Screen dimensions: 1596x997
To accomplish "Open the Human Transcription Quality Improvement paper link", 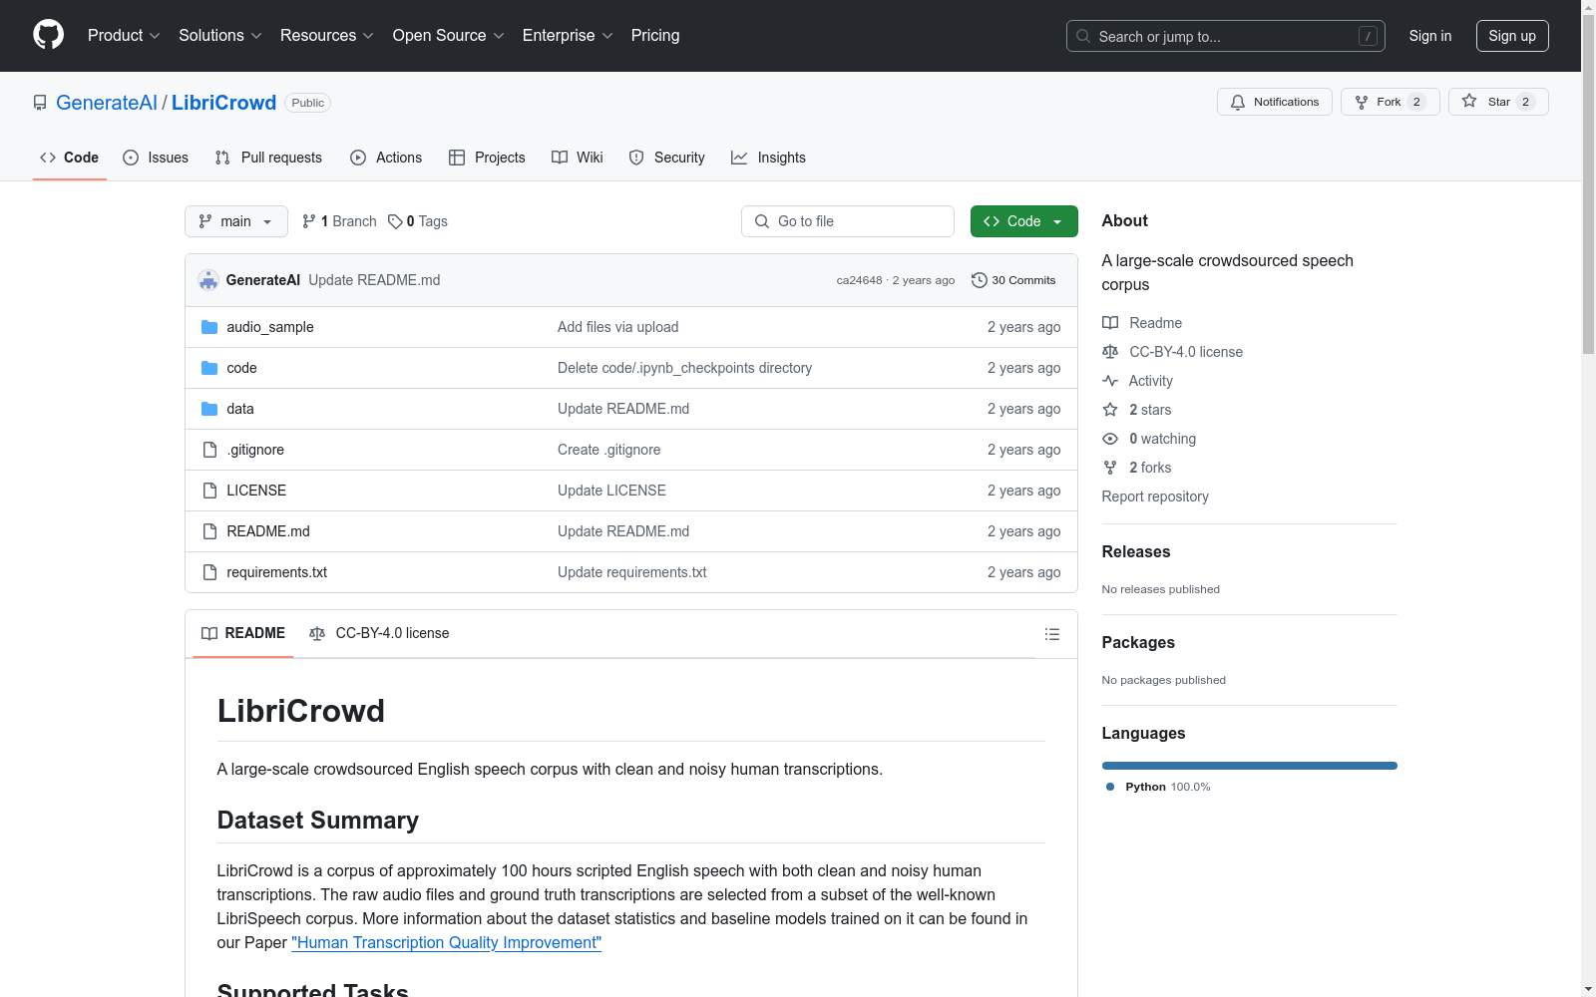I will tap(447, 942).
